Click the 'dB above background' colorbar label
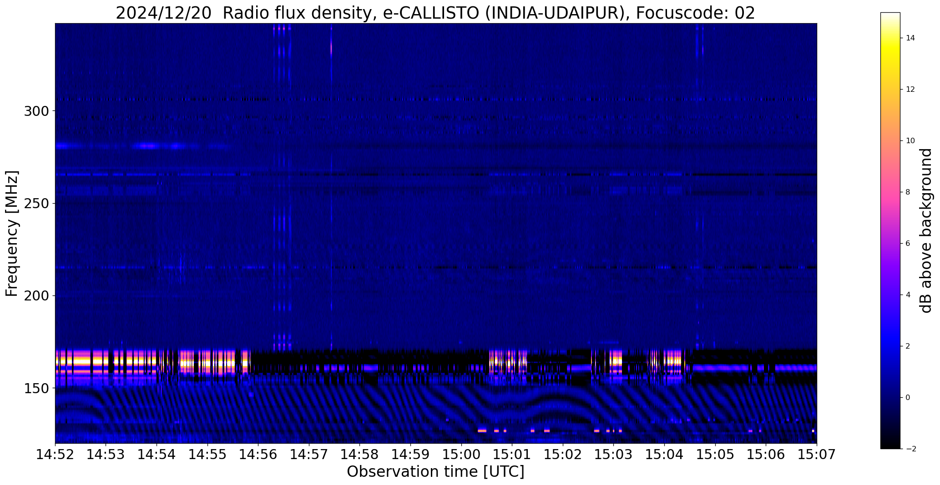This screenshot has width=940, height=485. (926, 230)
